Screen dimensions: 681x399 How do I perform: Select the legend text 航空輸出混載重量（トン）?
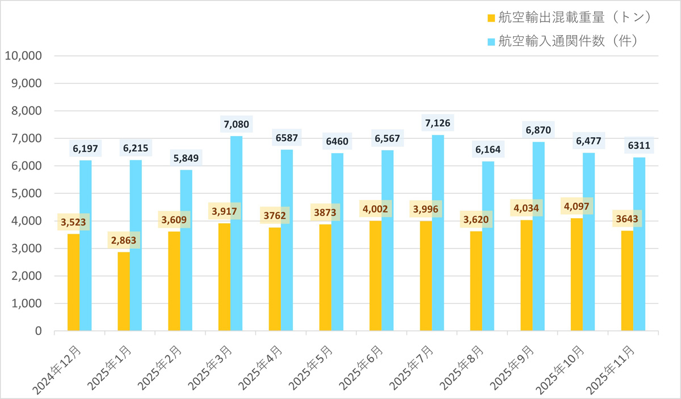[x=574, y=18]
